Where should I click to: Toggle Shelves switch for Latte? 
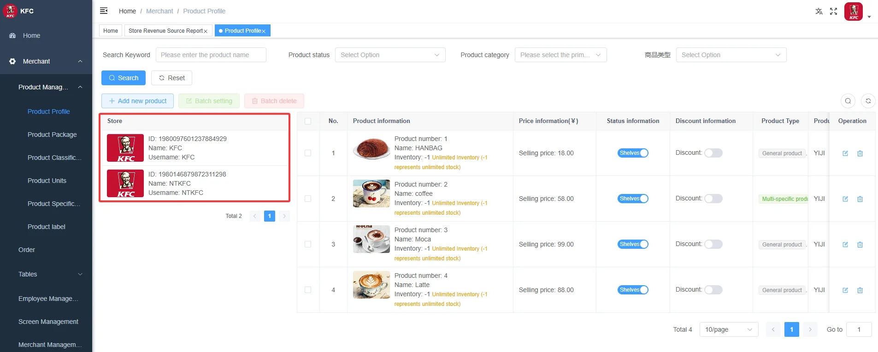[x=633, y=290]
